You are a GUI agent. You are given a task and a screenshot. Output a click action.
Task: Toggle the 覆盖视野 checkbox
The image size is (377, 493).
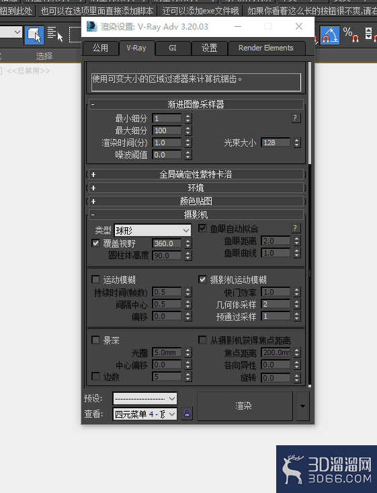[x=96, y=243]
